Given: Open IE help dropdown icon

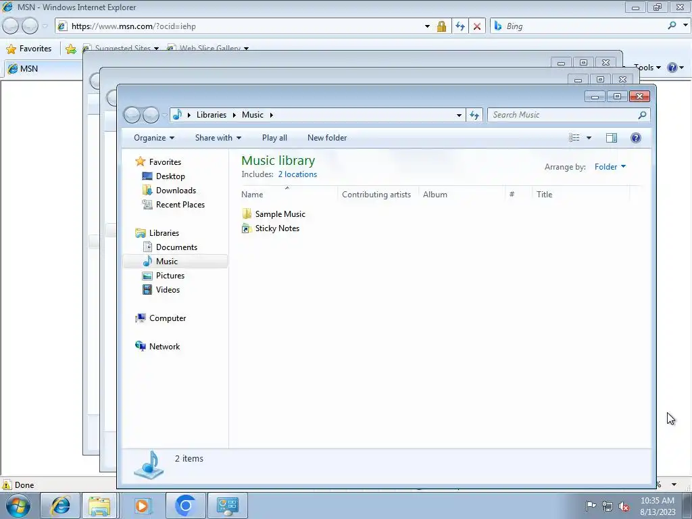Looking at the screenshot, I should pyautogui.click(x=676, y=68).
